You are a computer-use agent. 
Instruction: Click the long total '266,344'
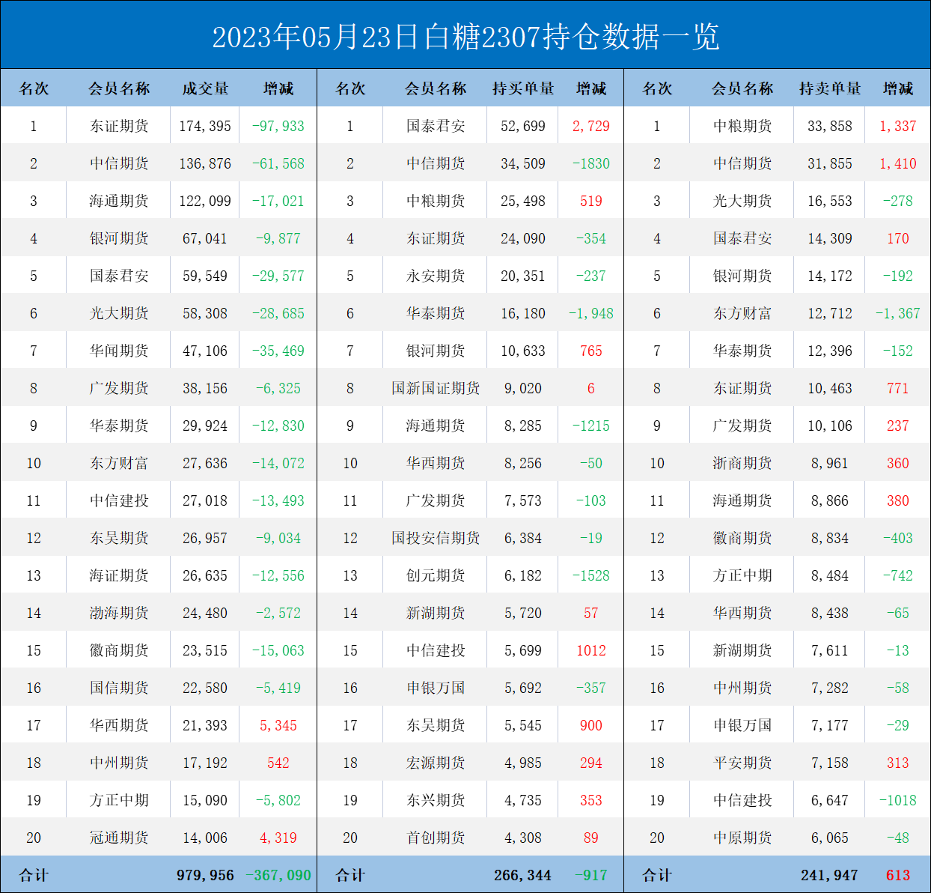[x=523, y=875]
